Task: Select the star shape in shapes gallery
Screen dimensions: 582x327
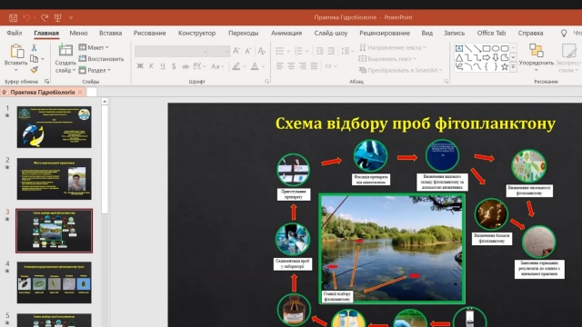Action: [x=505, y=66]
